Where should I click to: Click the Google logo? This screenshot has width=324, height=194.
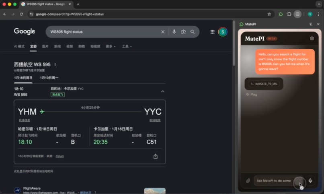pyautogui.click(x=25, y=31)
